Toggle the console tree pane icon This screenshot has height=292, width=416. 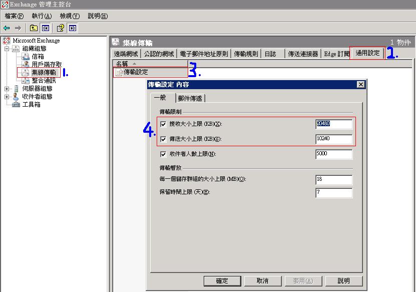coord(46,28)
